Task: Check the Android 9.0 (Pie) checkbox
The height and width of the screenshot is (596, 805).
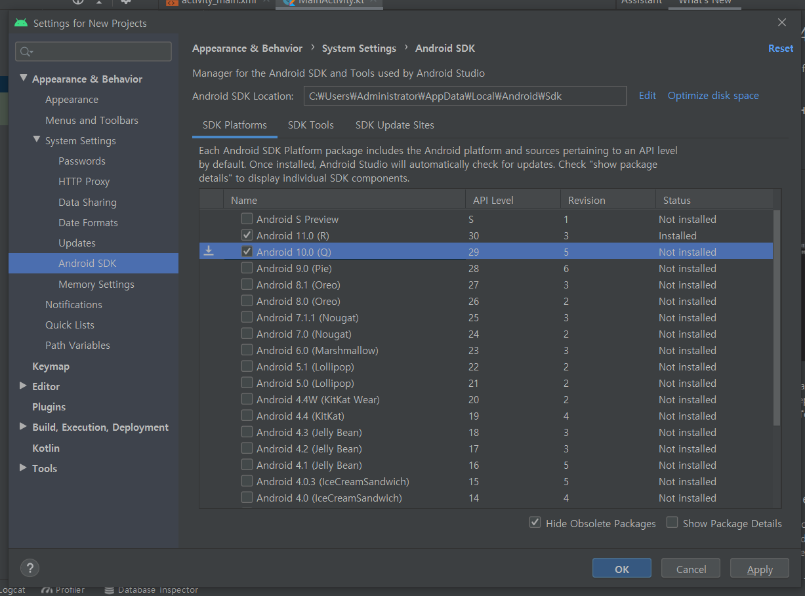Action: click(247, 268)
